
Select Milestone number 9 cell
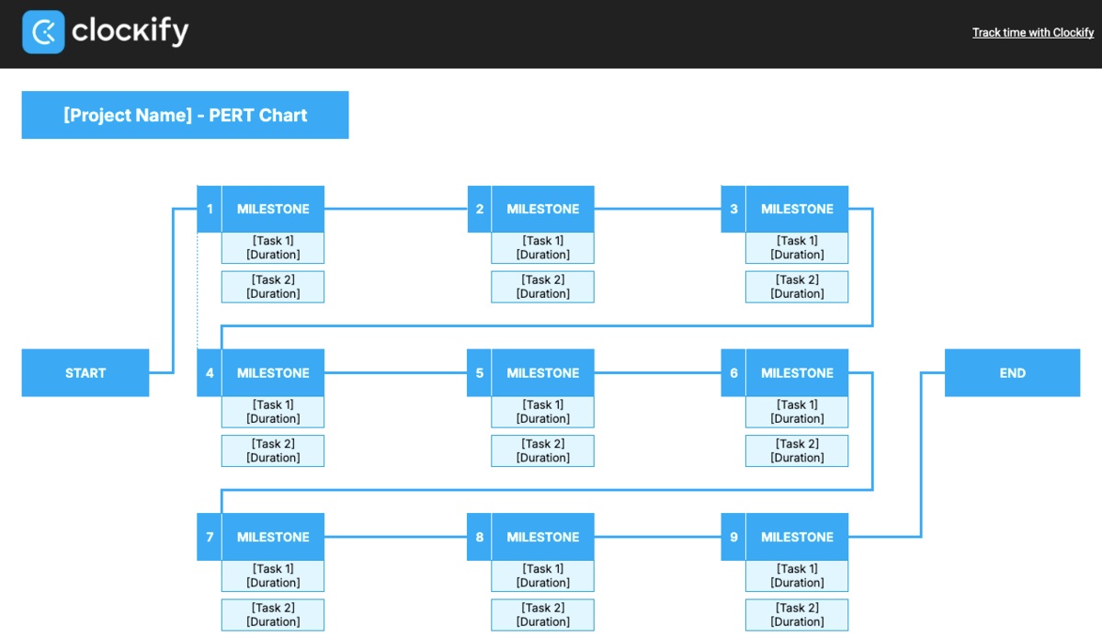[x=733, y=537]
